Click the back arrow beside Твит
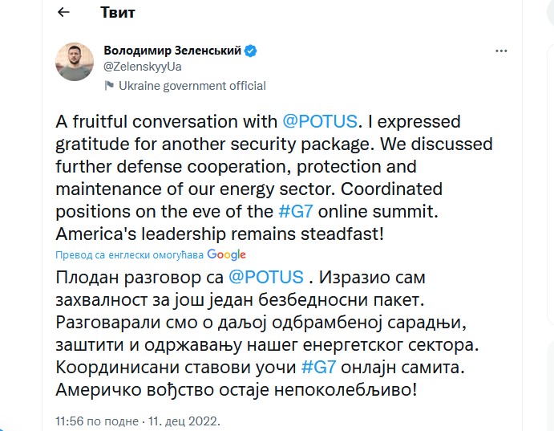Screen dimensions: 554x431 (x=64, y=13)
